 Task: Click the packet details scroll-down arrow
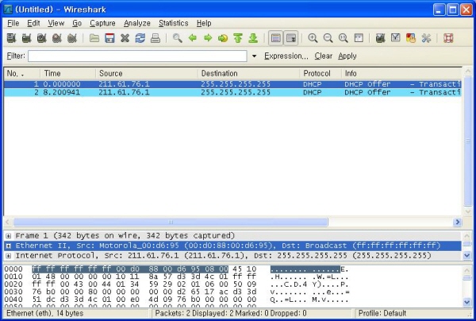[x=467, y=256]
